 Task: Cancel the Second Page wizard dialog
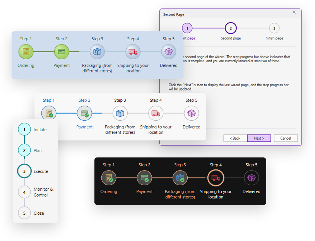pos(286,138)
